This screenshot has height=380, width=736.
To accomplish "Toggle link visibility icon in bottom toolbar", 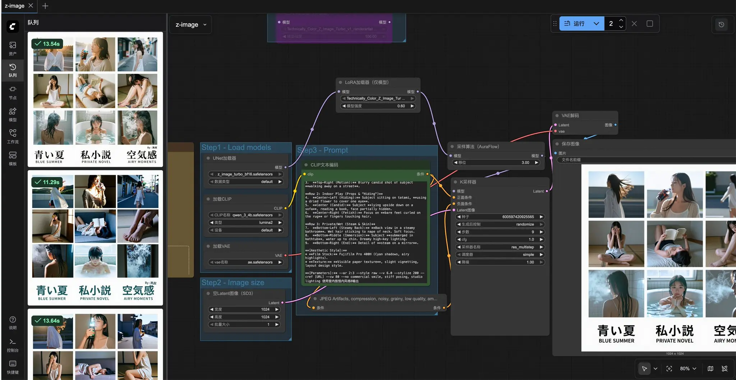I will 724,368.
